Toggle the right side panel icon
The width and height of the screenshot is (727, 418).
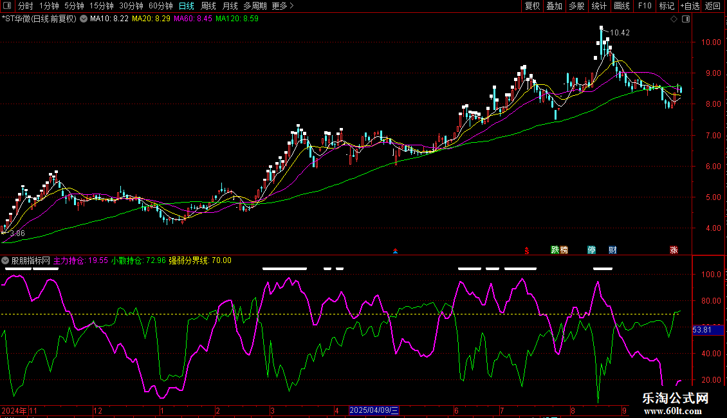(686, 19)
